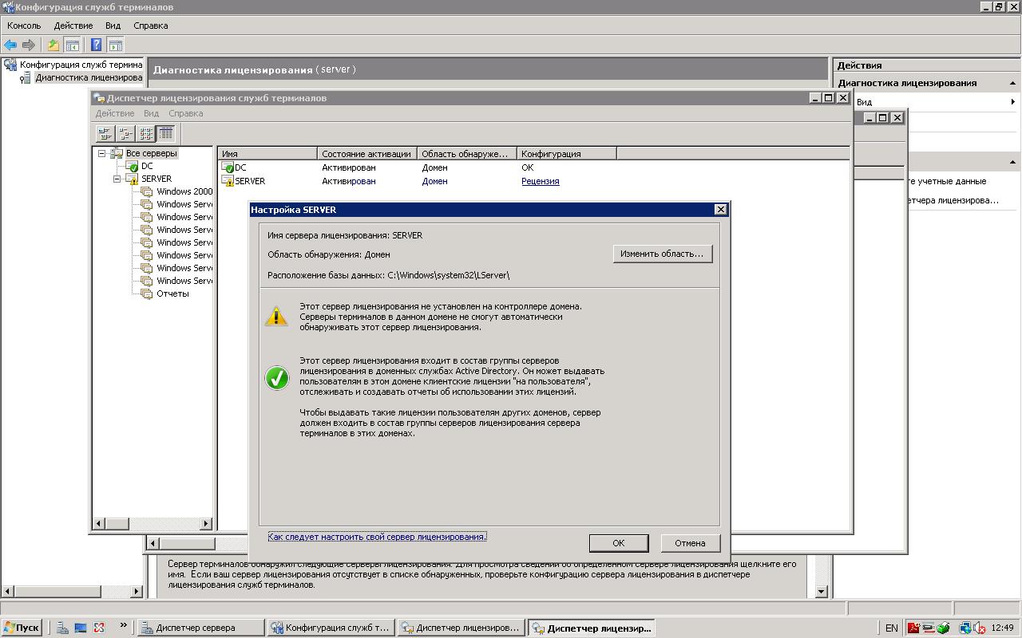
Task: Collapse the Все серверы tree node
Action: [101, 153]
